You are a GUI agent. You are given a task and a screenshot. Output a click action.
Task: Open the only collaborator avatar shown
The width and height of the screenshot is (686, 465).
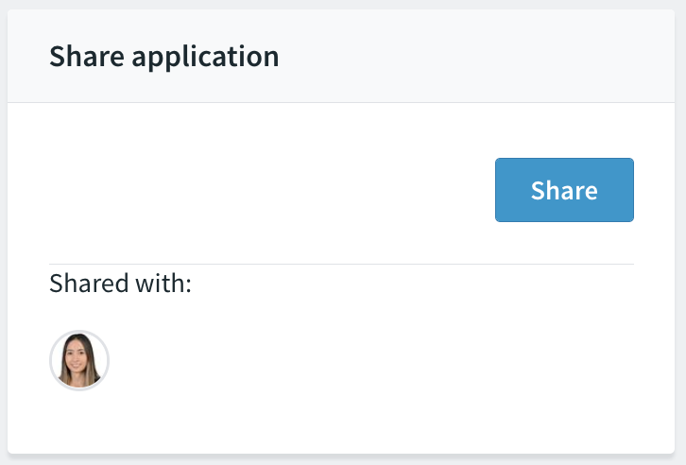click(79, 360)
